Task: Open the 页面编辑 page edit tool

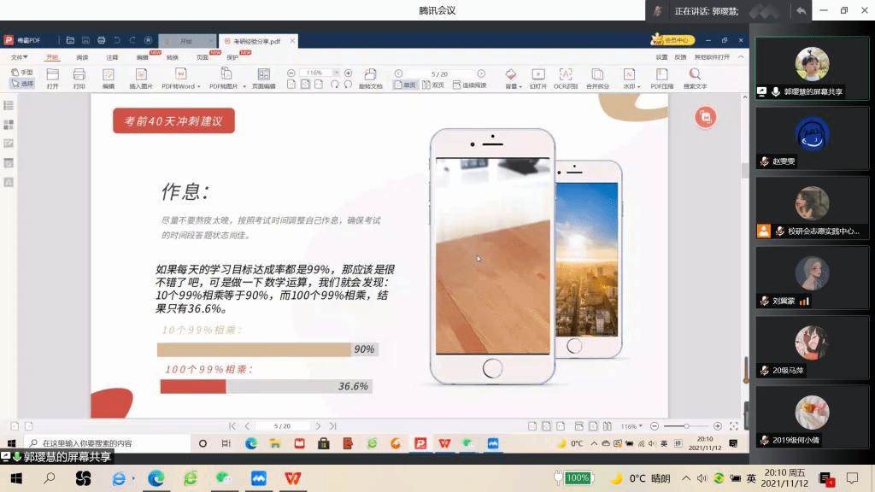Action: pyautogui.click(x=263, y=79)
